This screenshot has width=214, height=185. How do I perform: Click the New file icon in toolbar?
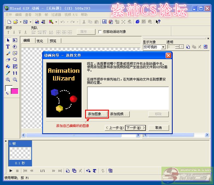tap(9, 22)
